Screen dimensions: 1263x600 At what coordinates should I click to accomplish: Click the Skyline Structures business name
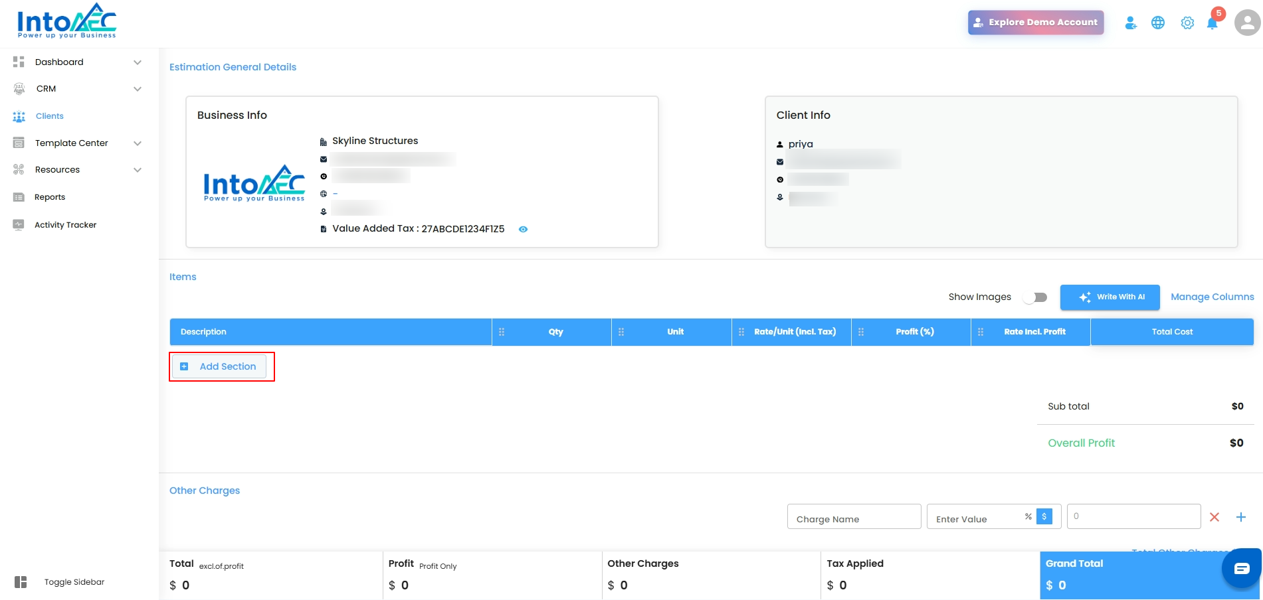click(x=375, y=141)
